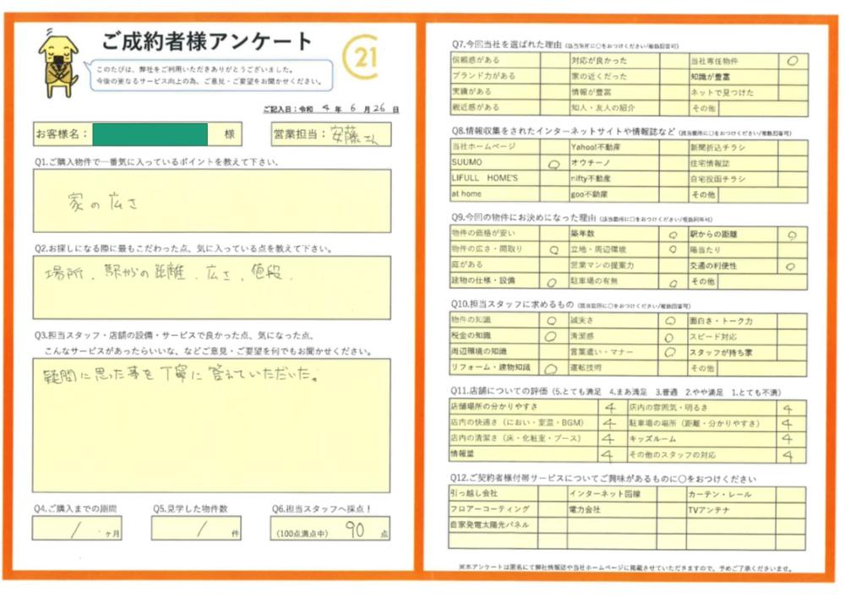Check the nifty不動産 box
845x597 pixels.
tap(673, 178)
